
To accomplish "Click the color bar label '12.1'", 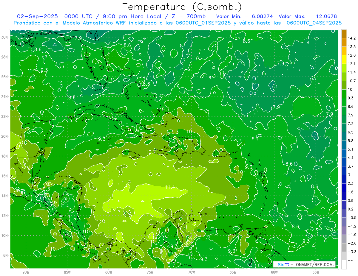I will click(x=352, y=64).
